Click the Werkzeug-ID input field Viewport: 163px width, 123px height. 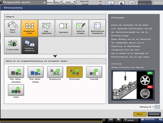coord(157,107)
